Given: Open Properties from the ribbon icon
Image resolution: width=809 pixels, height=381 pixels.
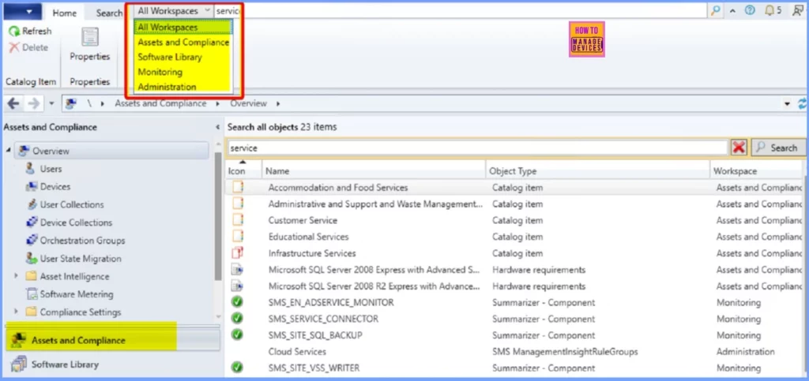Looking at the screenshot, I should tap(90, 37).
